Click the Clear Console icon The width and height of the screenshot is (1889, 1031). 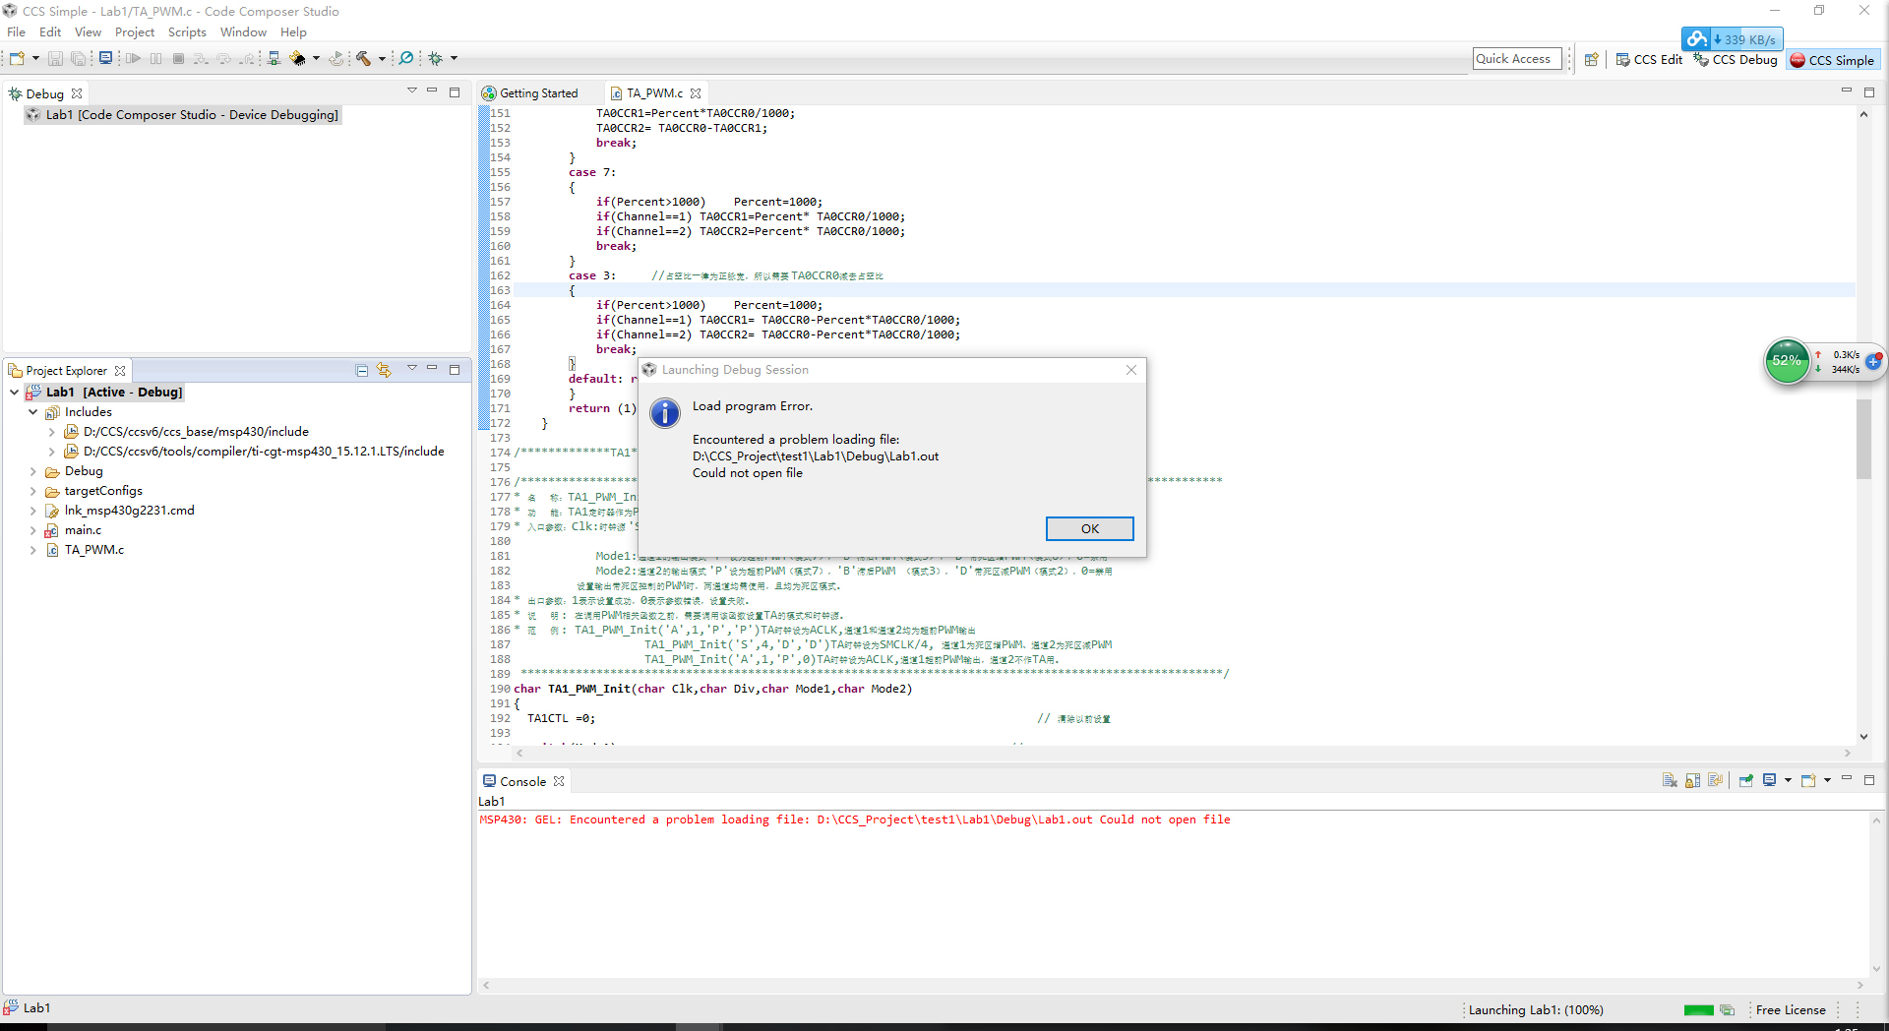pyautogui.click(x=1670, y=780)
